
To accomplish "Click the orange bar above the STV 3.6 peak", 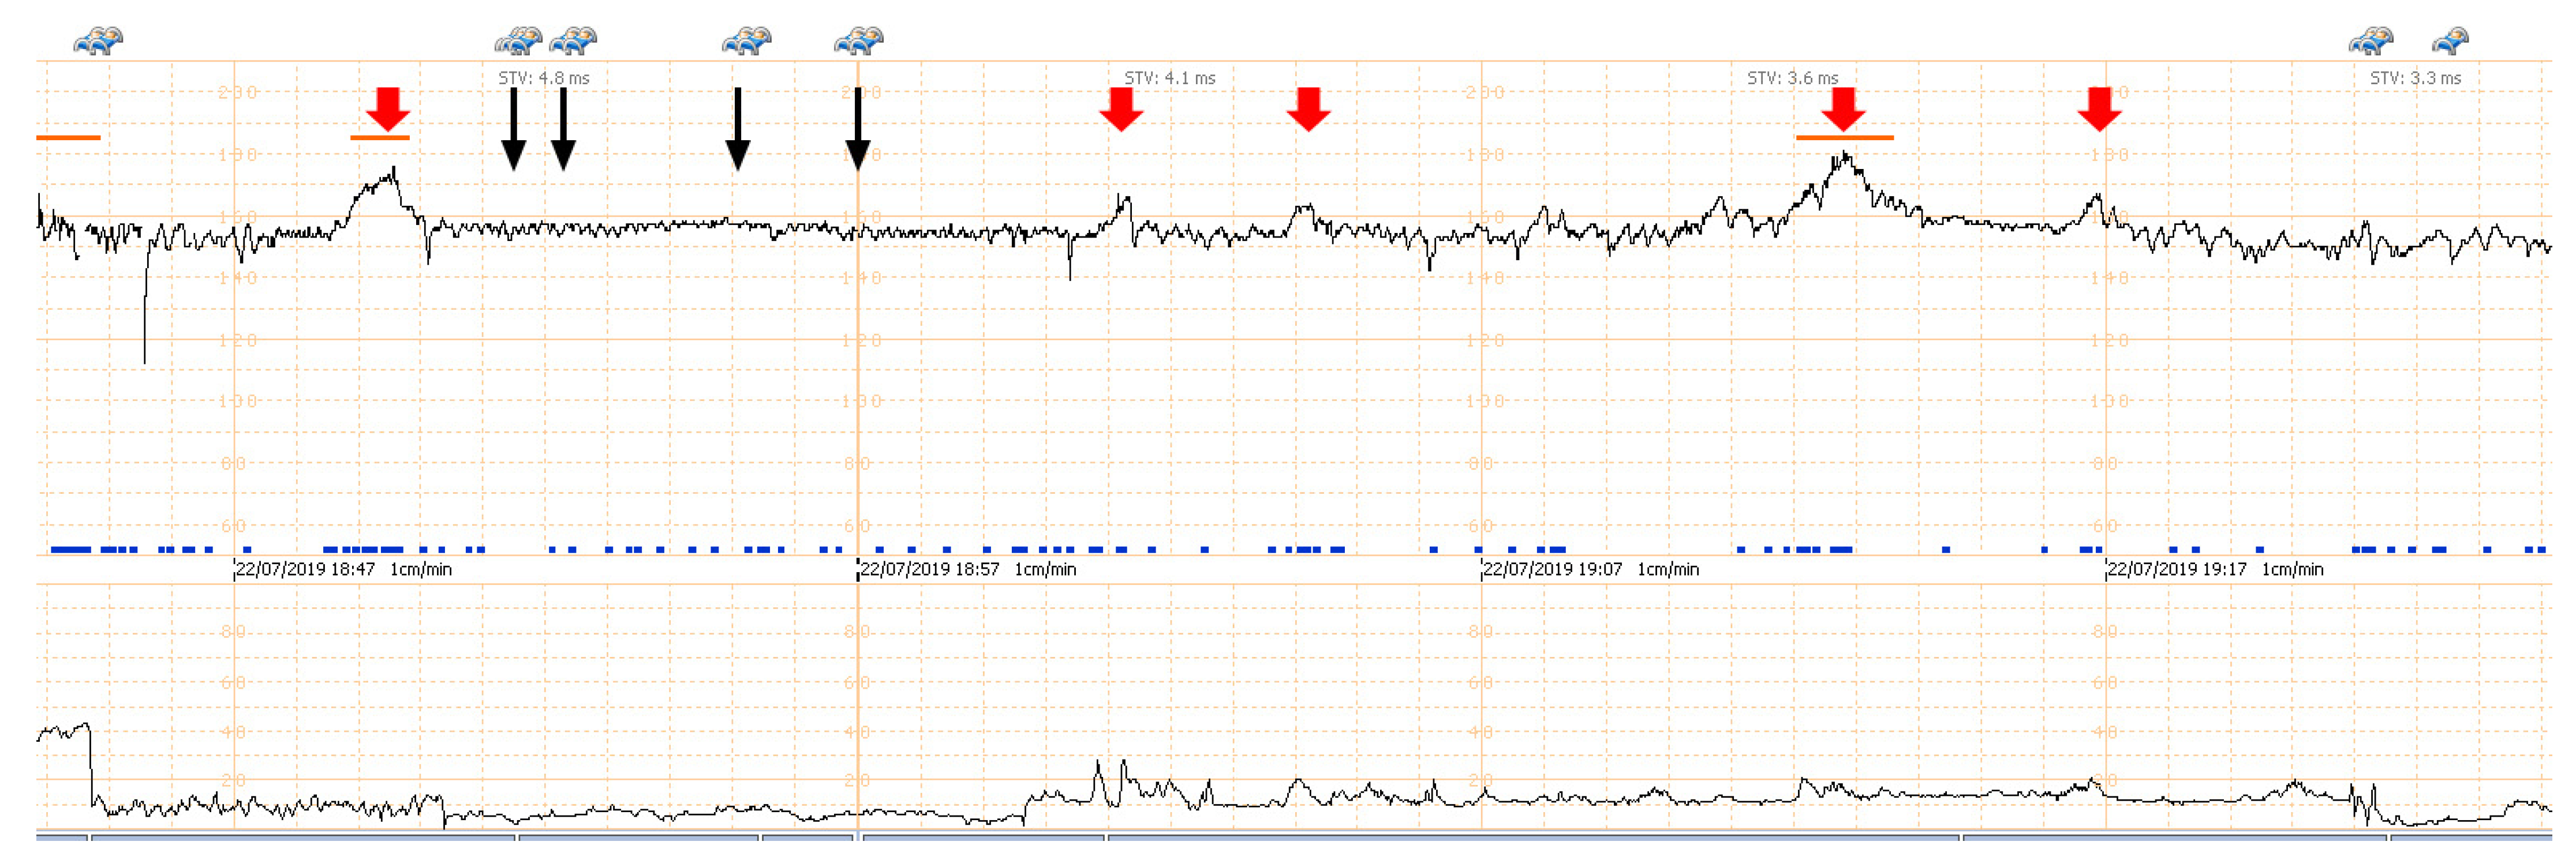I will [1845, 138].
